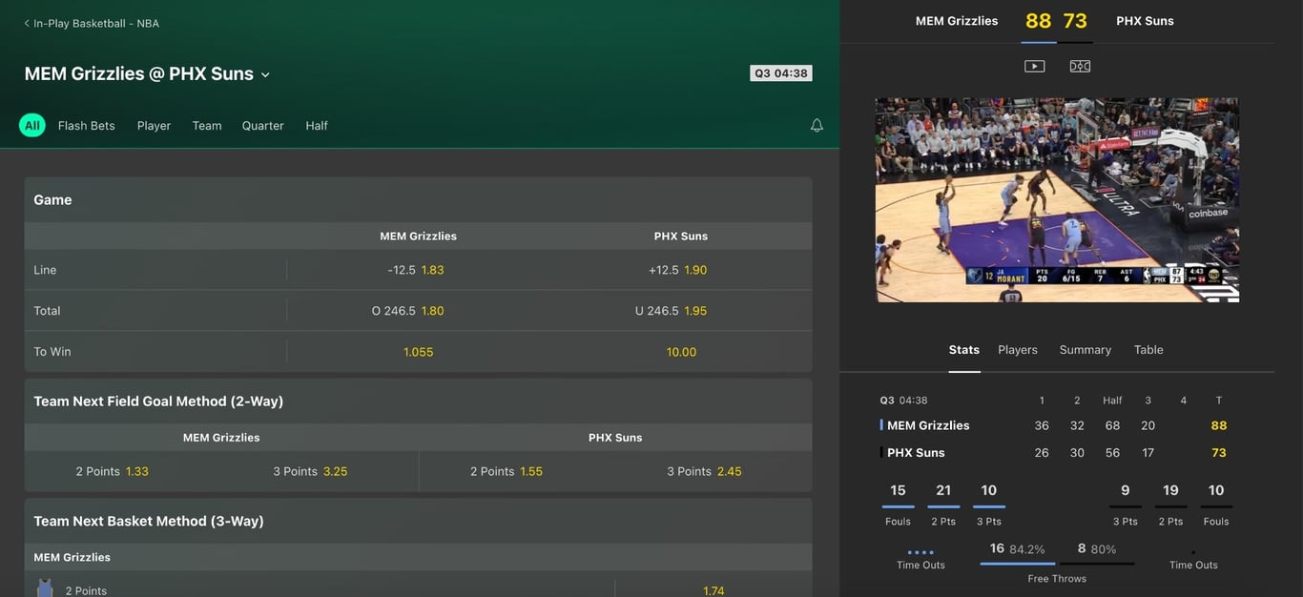
Task: Click Suns 3 Pts count 9
Action: 1125,490
